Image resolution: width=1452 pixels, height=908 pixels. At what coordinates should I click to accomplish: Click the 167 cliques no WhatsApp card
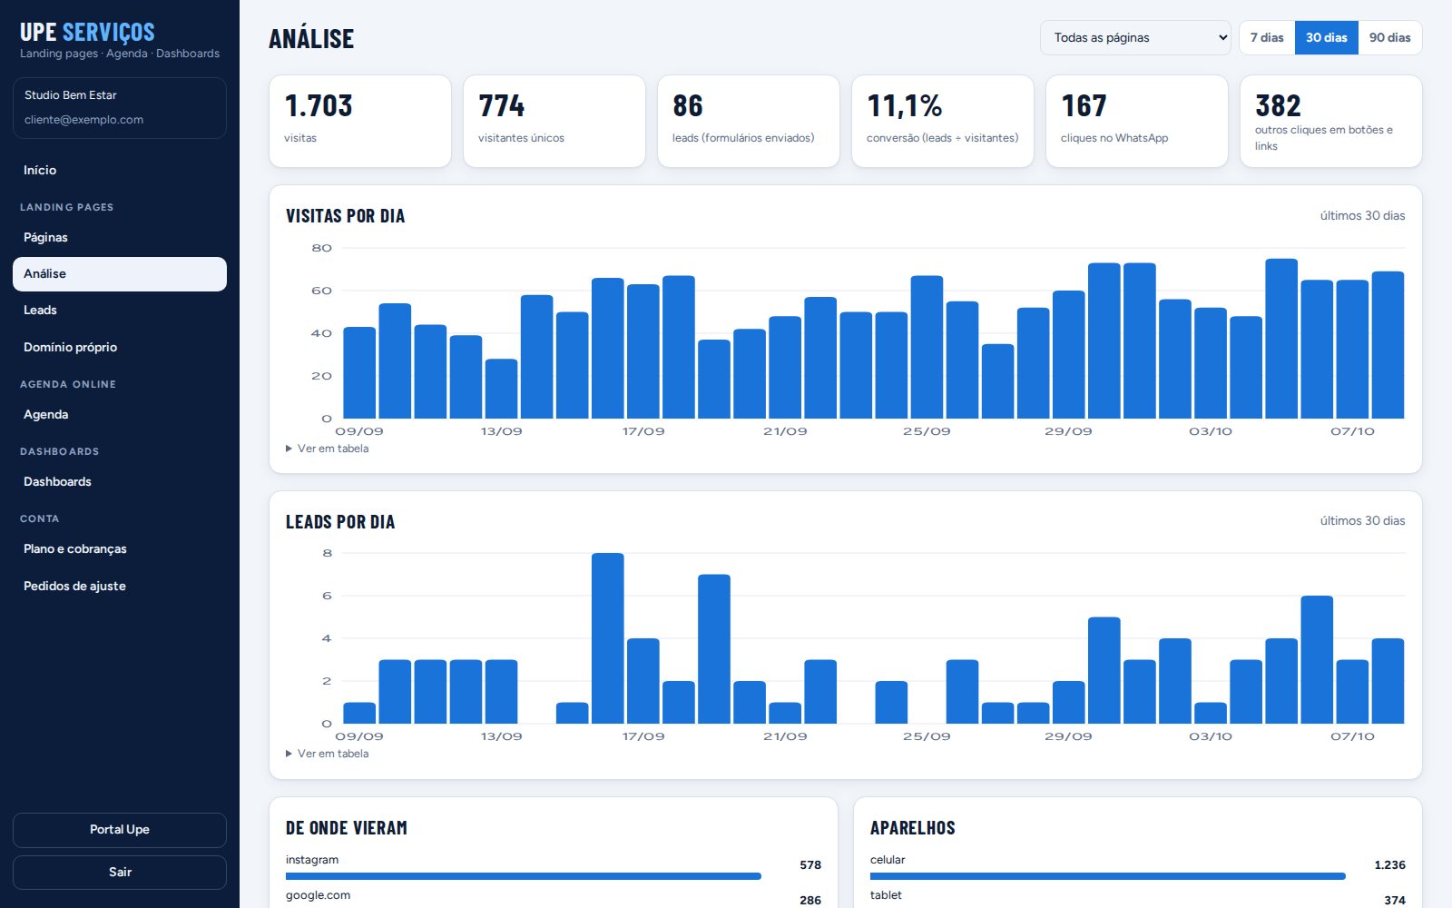coord(1137,121)
